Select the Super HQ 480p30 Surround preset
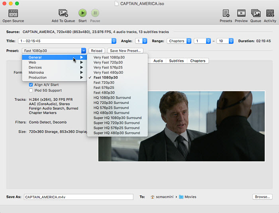 (118, 133)
